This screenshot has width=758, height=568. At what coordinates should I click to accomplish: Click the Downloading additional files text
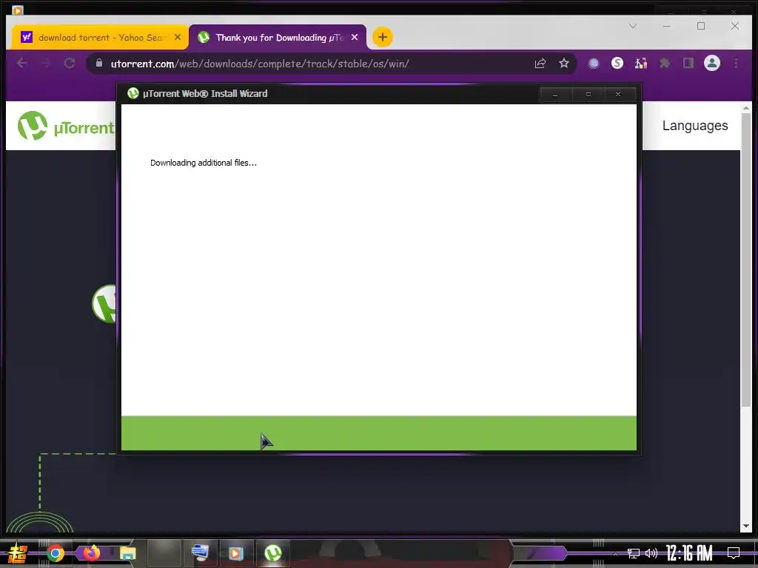(204, 163)
